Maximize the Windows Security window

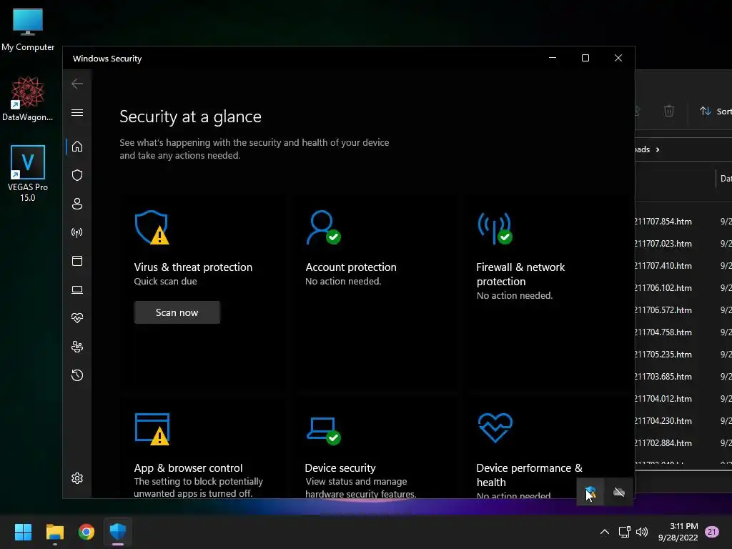tap(585, 58)
